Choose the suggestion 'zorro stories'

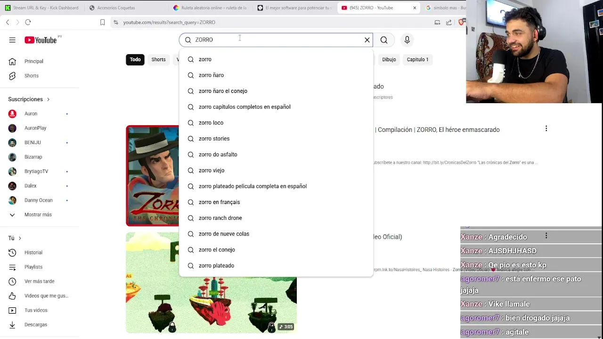click(x=276, y=138)
